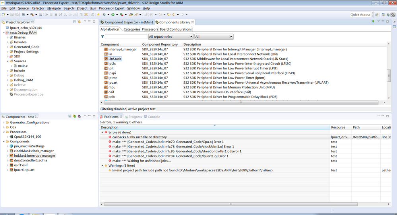Open the All filter dropdown
Screen dimensions: 397x215
214,36
